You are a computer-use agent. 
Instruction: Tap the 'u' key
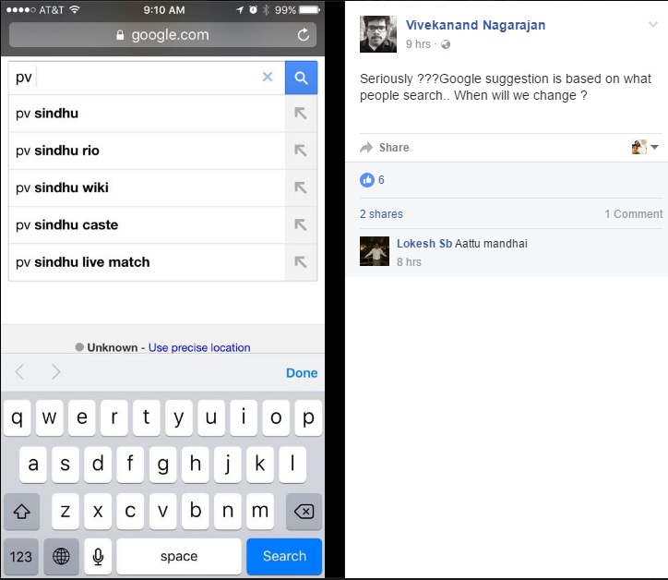211,417
